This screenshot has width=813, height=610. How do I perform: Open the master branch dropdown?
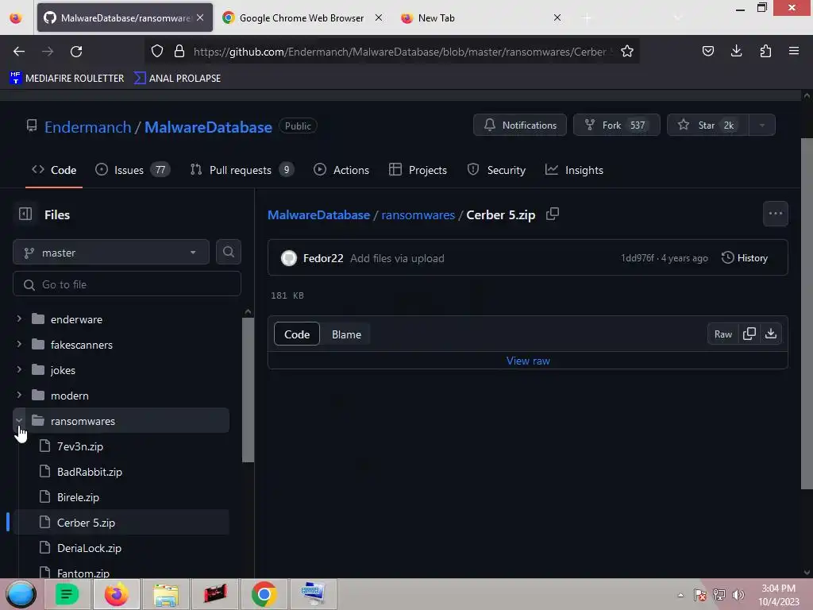[111, 252]
